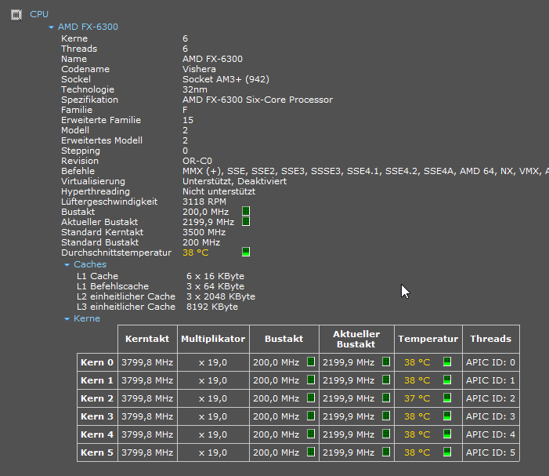Click the Kerntakt column header

point(147,339)
